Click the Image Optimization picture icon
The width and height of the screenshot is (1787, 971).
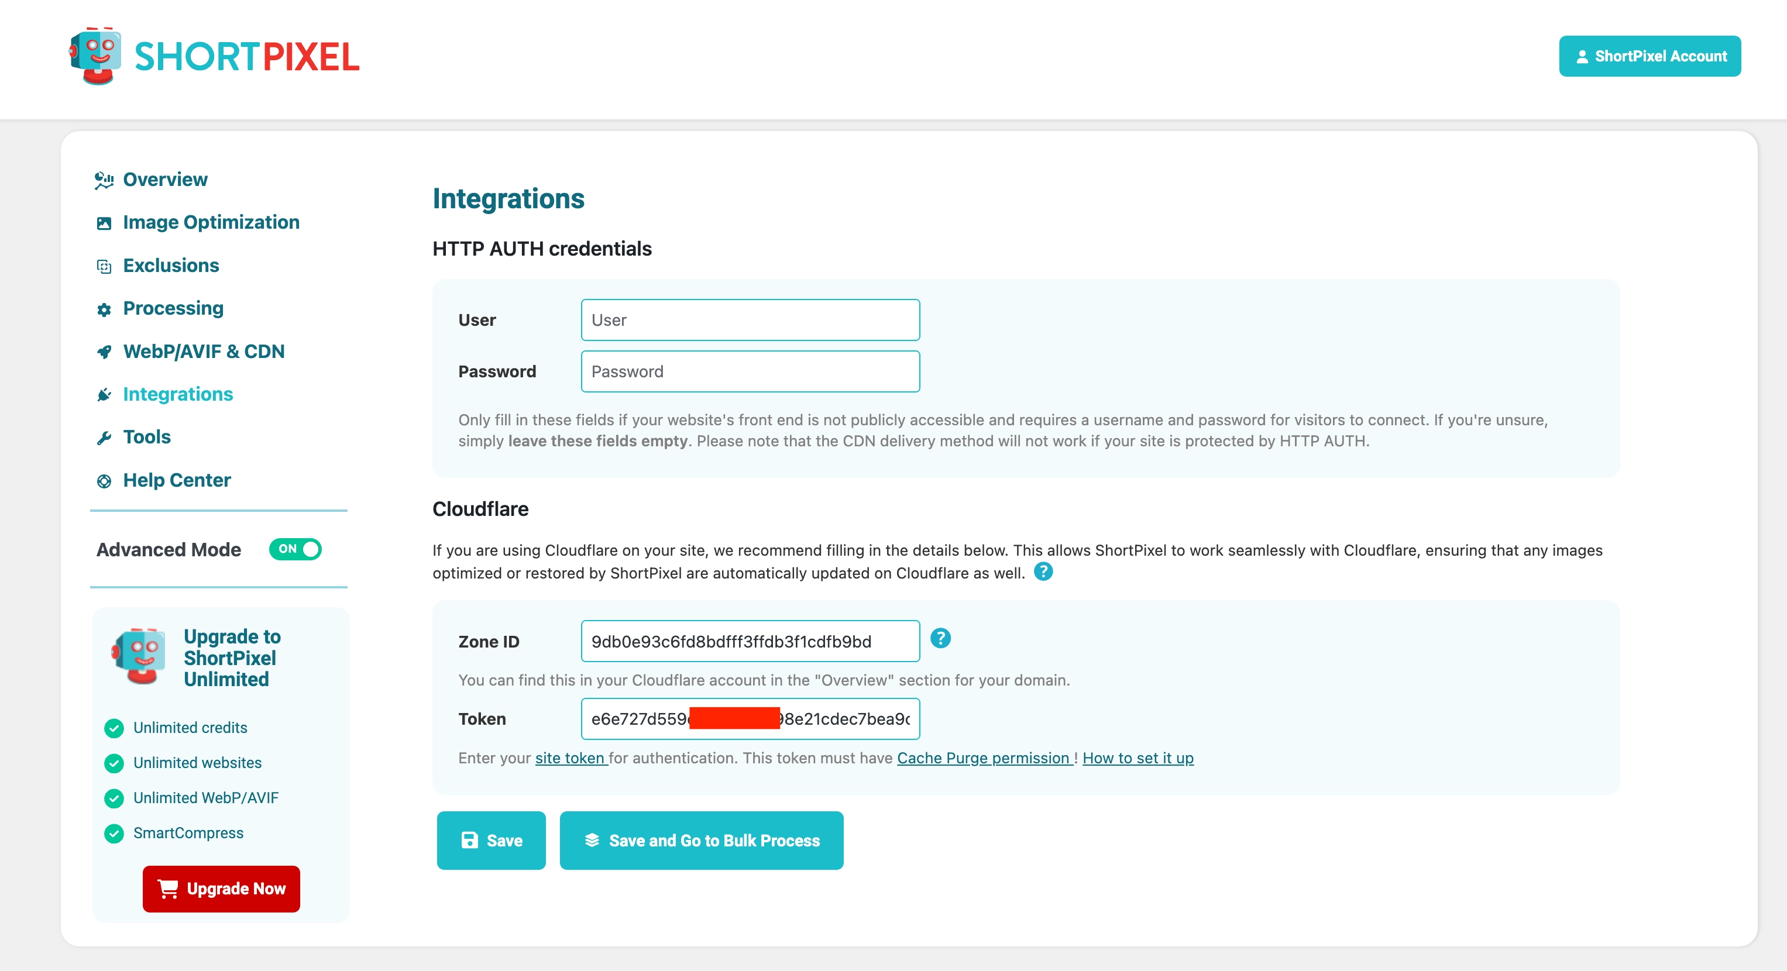coord(104,223)
